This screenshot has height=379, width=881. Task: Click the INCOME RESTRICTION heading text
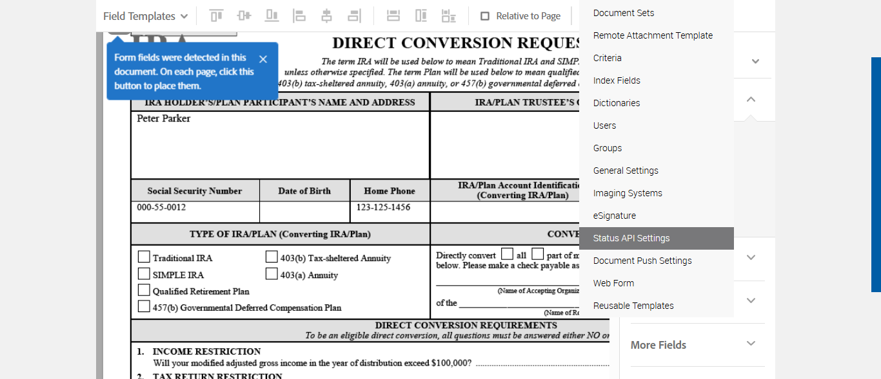[206, 351]
